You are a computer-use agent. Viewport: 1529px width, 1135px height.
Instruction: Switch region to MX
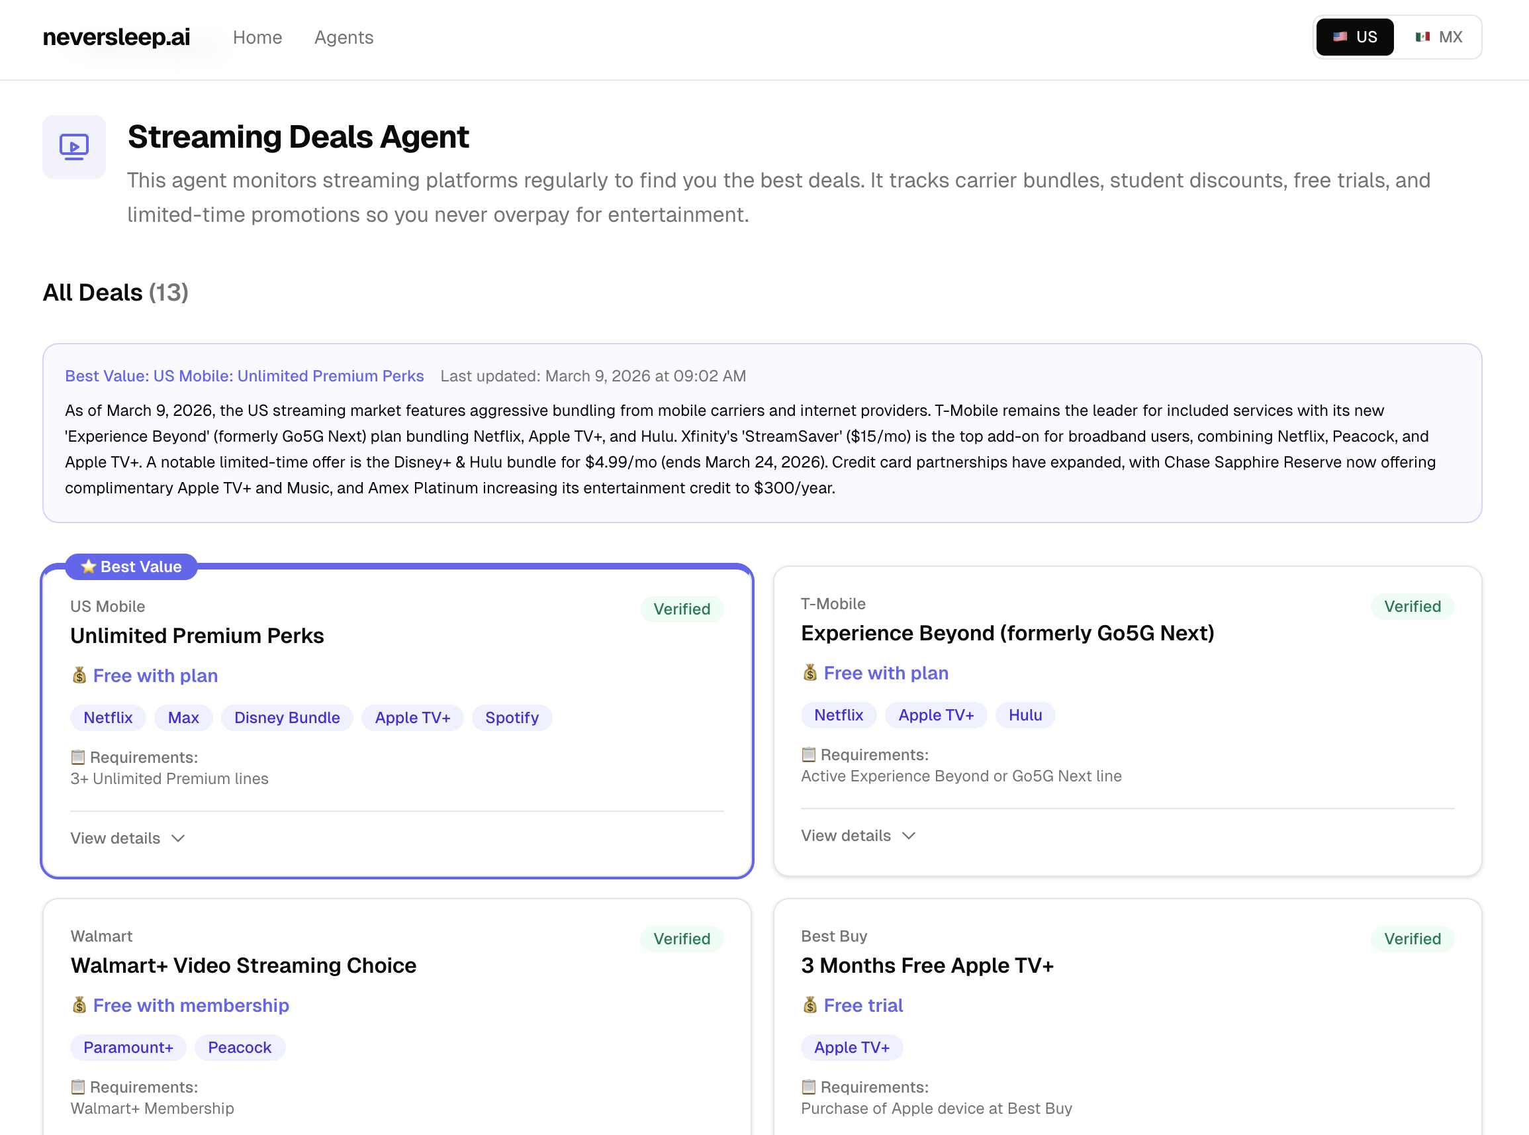point(1439,37)
